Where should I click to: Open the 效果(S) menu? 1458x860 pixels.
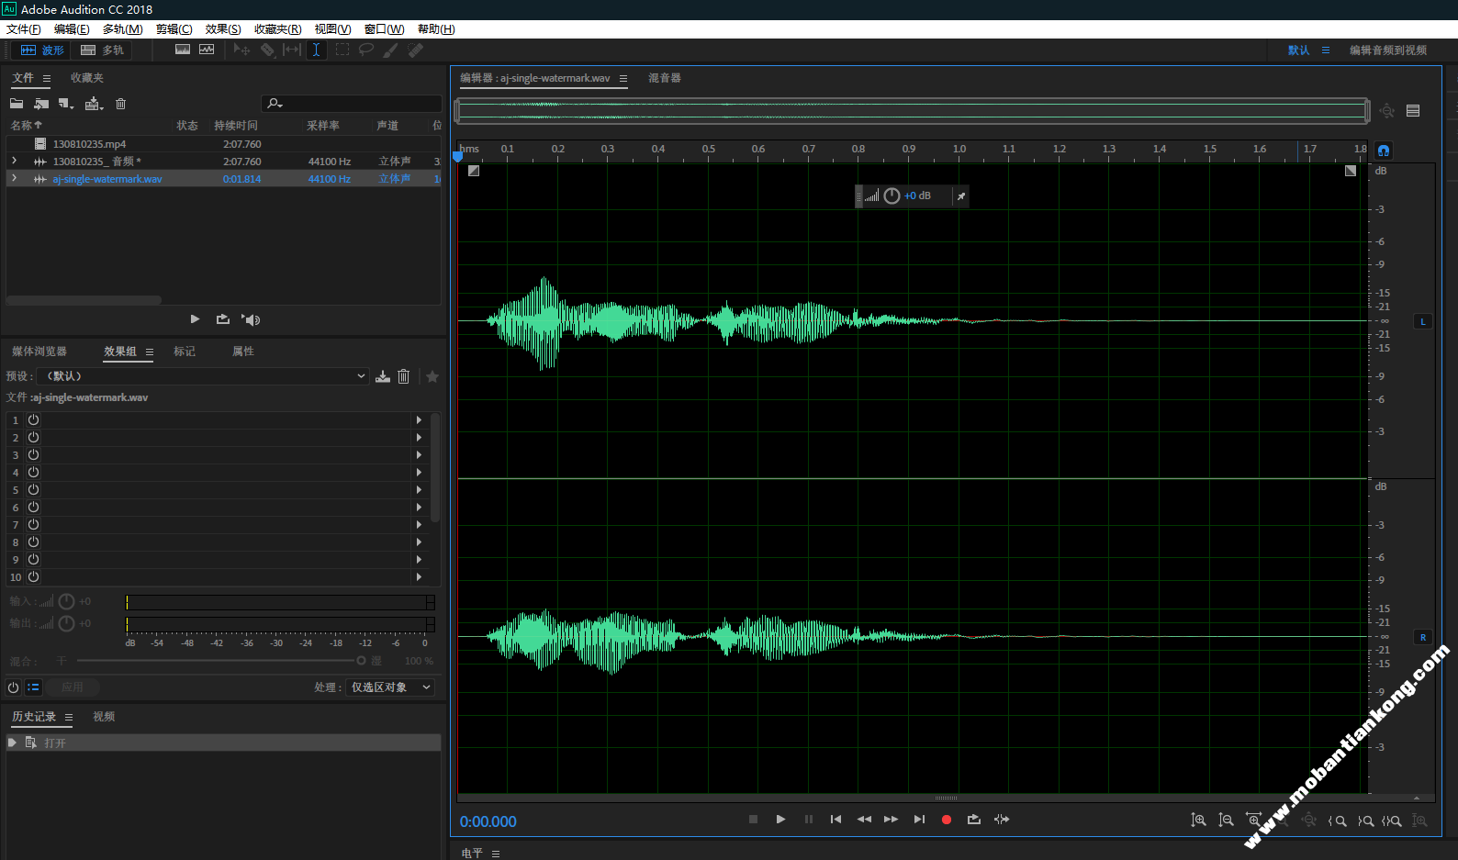coord(223,29)
